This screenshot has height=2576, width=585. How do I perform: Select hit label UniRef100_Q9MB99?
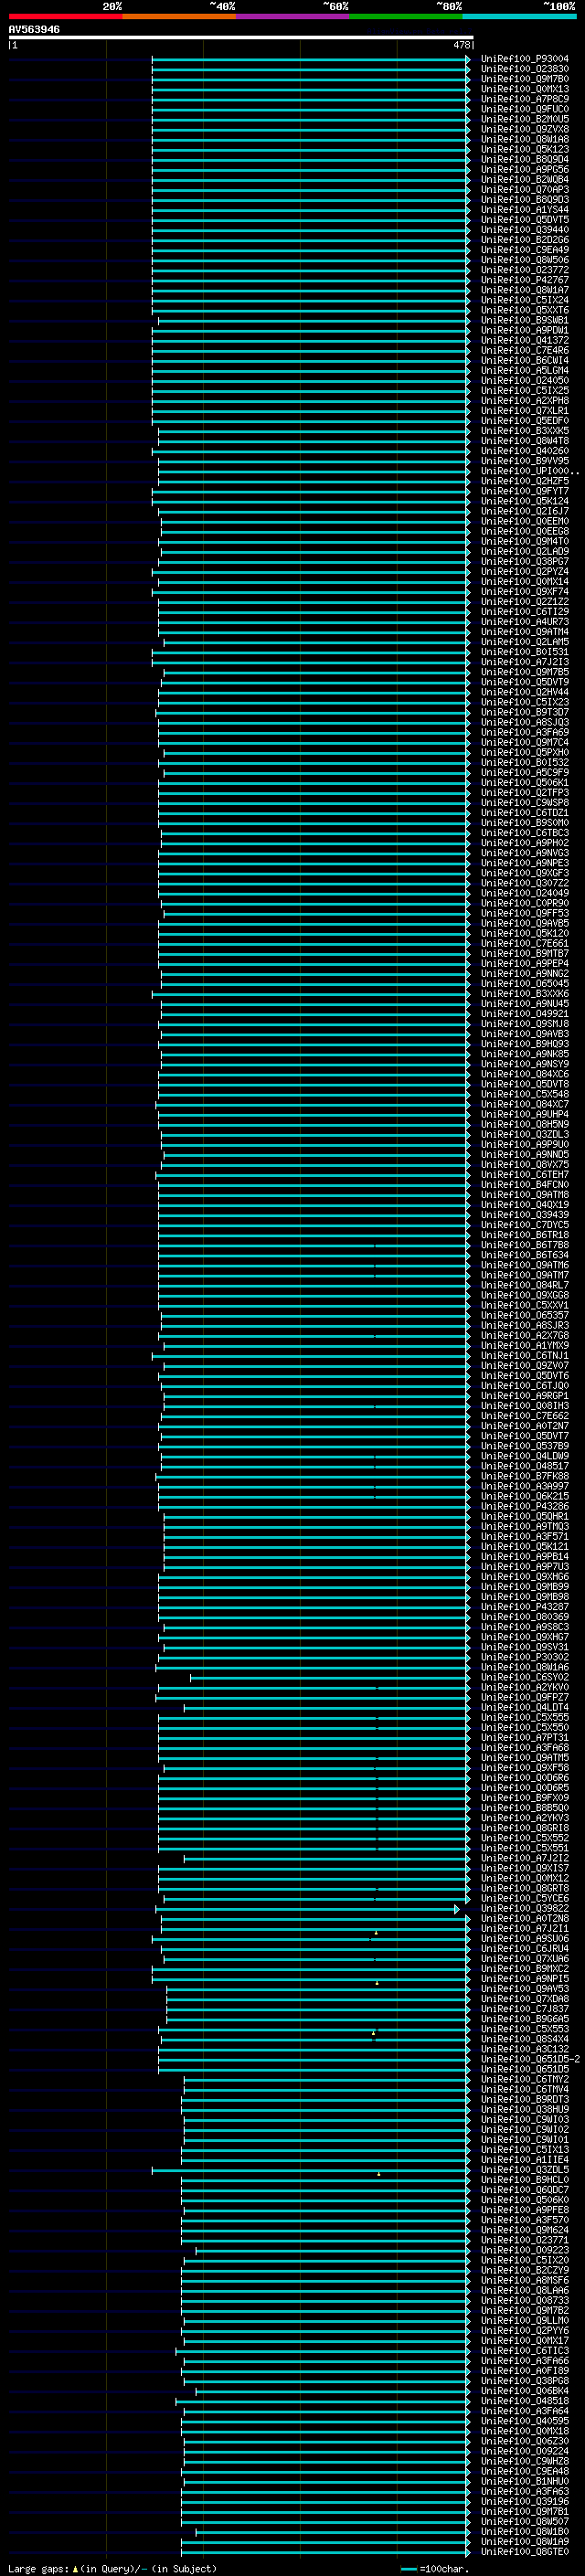[x=525, y=1587]
